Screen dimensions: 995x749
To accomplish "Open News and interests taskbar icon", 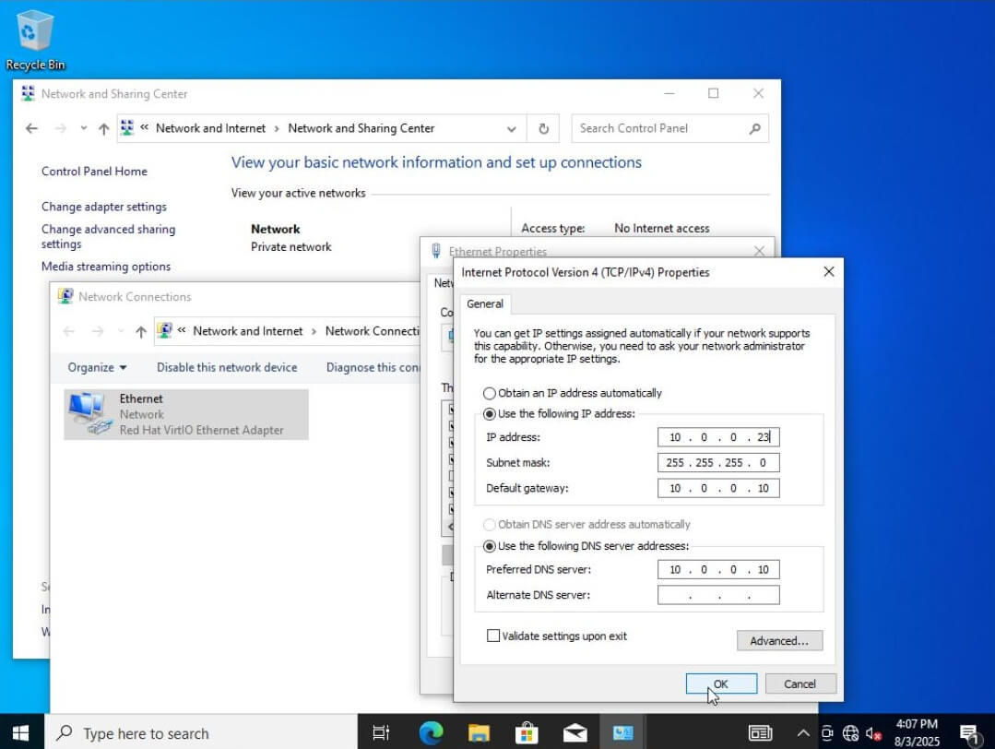I will tap(760, 733).
